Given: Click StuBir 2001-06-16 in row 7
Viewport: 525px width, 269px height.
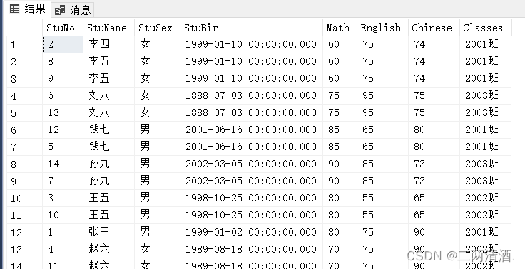Looking at the screenshot, I should pyautogui.click(x=252, y=147).
